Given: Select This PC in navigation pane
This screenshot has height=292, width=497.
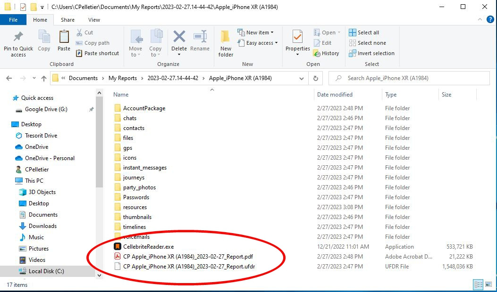Looking at the screenshot, I should tap(34, 181).
